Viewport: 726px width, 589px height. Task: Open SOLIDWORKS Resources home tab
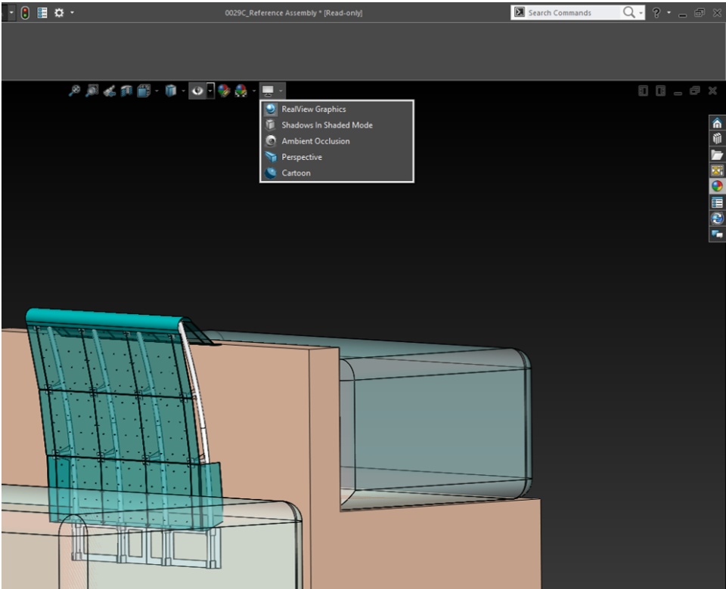pyautogui.click(x=717, y=123)
